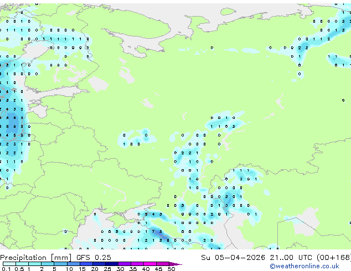Select the 35 to 40 mm violet swatch
This screenshot has height=271, width=351.
coord(137,264)
